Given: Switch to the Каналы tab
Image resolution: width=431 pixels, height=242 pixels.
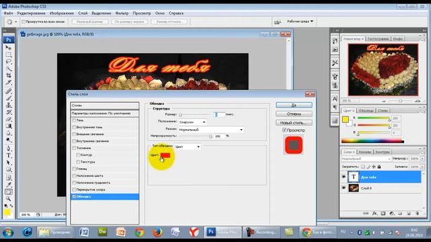Looking at the screenshot, I should click(x=365, y=152).
